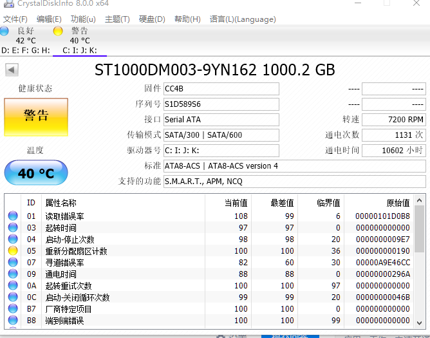Click the CrystalDiskInfo title bar app icon
The image size is (430, 338).
coord(8,3)
